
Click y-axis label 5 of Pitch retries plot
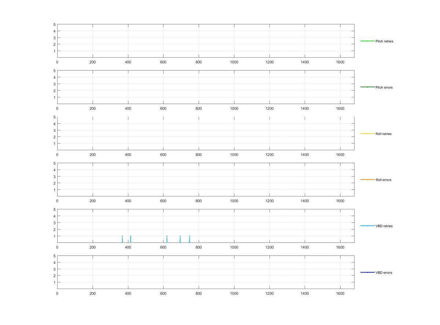[54, 25]
